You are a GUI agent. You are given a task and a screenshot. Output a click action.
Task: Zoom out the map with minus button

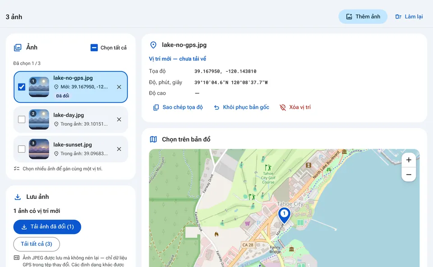409,175
